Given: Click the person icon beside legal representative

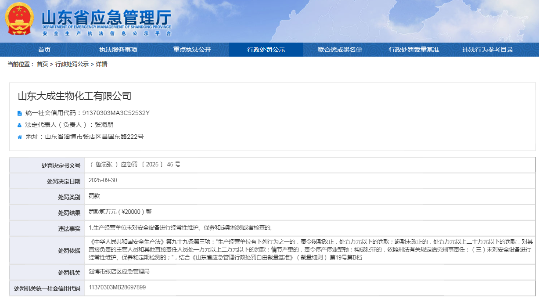Looking at the screenshot, I should point(20,125).
